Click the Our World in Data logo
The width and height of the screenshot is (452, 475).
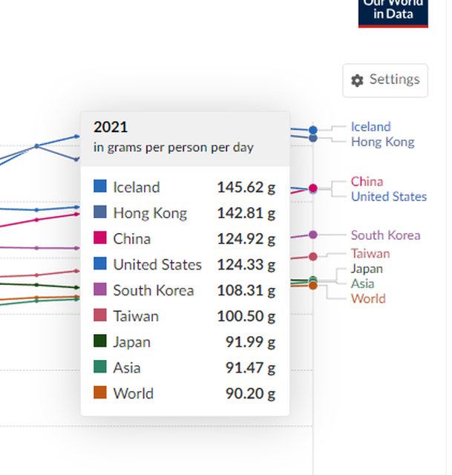coord(393,13)
